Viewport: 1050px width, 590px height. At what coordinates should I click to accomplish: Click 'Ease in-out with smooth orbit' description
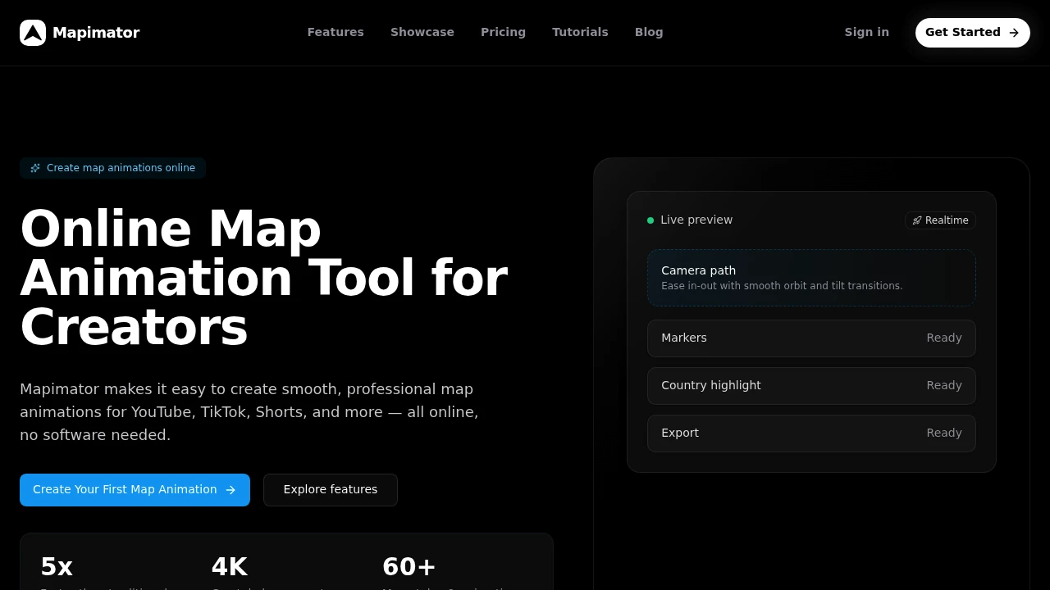(x=782, y=286)
